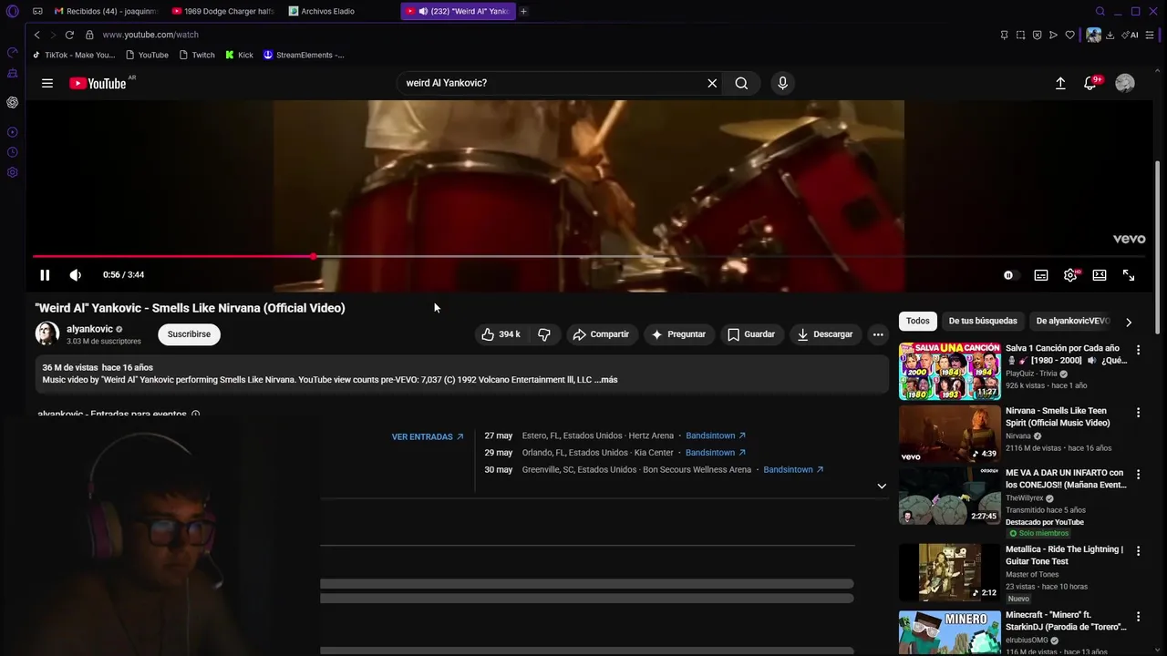Open Bandsintown link for Greenville show
Image resolution: width=1167 pixels, height=656 pixels.
pos(793,470)
